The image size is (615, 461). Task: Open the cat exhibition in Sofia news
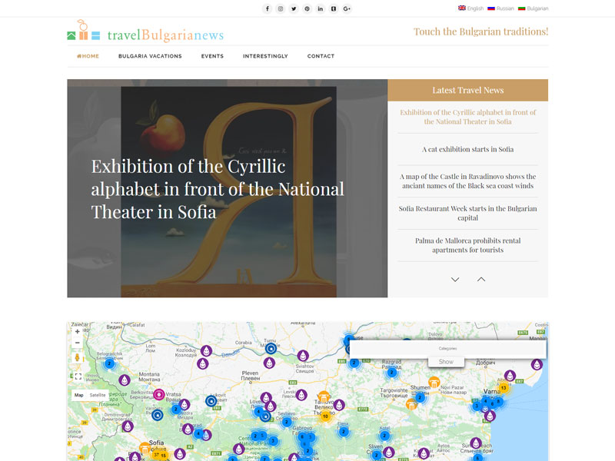coord(467,149)
